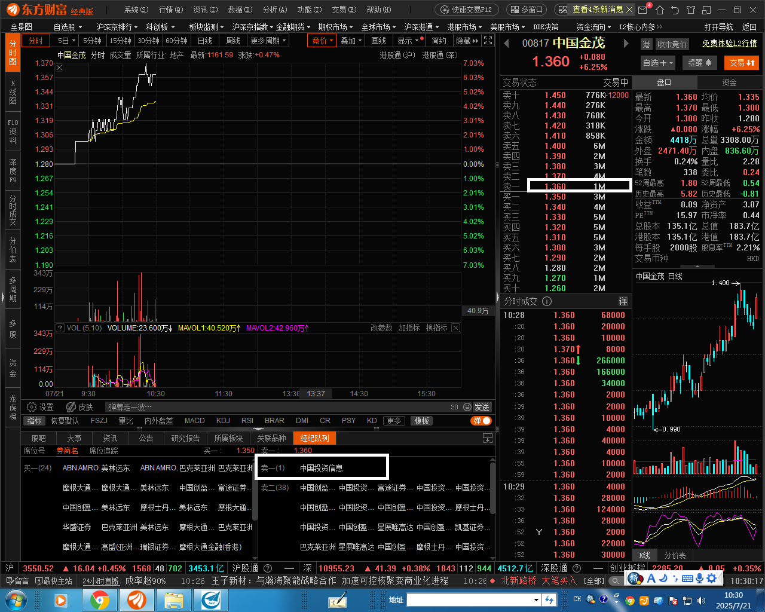Click the Windows Start orb
The image size is (765, 612).
click(16, 599)
